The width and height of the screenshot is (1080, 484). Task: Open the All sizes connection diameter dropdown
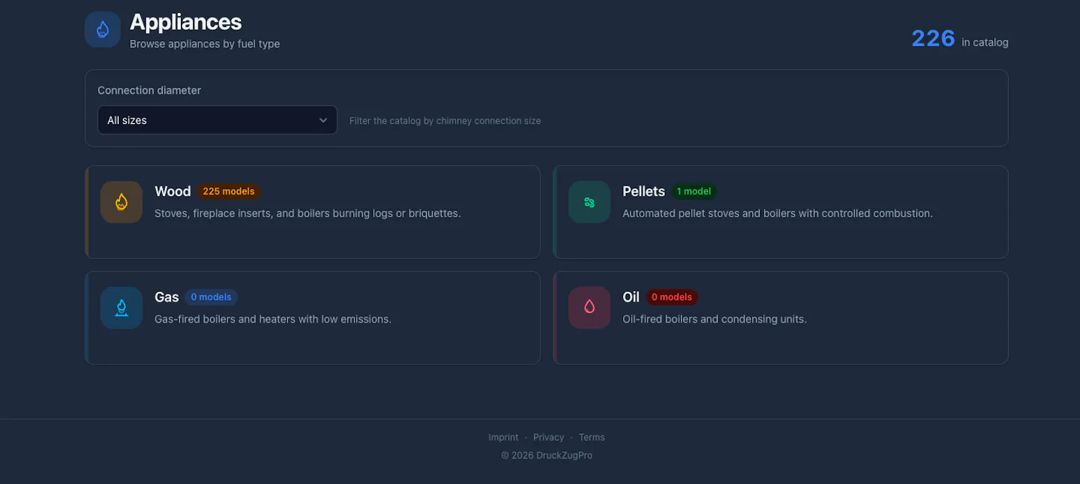point(217,120)
